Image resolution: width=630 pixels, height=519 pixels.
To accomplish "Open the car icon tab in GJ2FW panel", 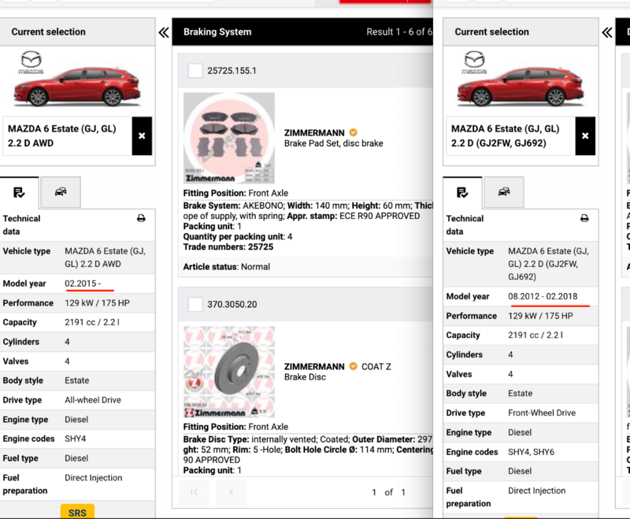I will [x=504, y=191].
